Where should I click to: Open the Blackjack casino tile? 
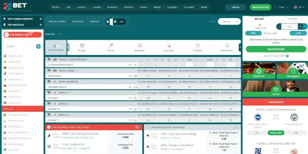point(292,71)
